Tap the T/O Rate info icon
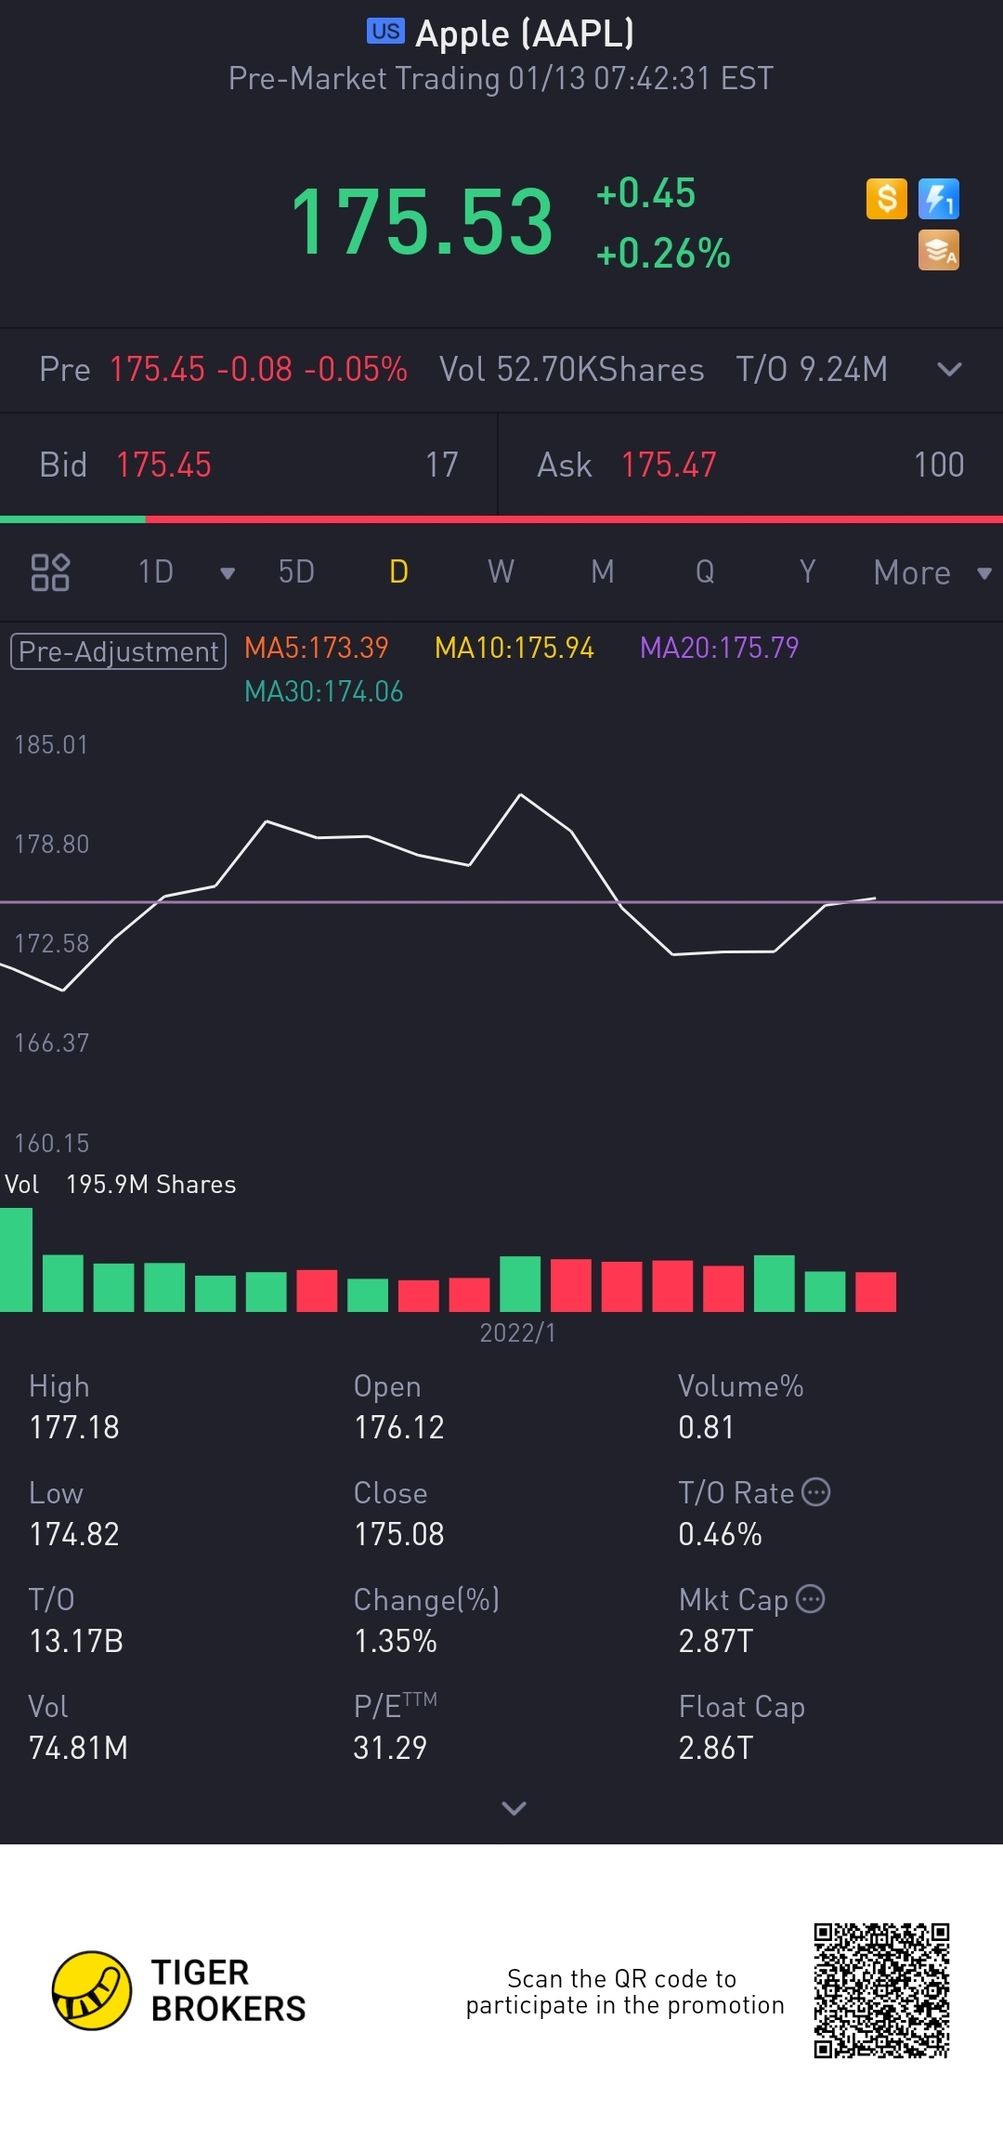This screenshot has width=1003, height=2138. (815, 1492)
